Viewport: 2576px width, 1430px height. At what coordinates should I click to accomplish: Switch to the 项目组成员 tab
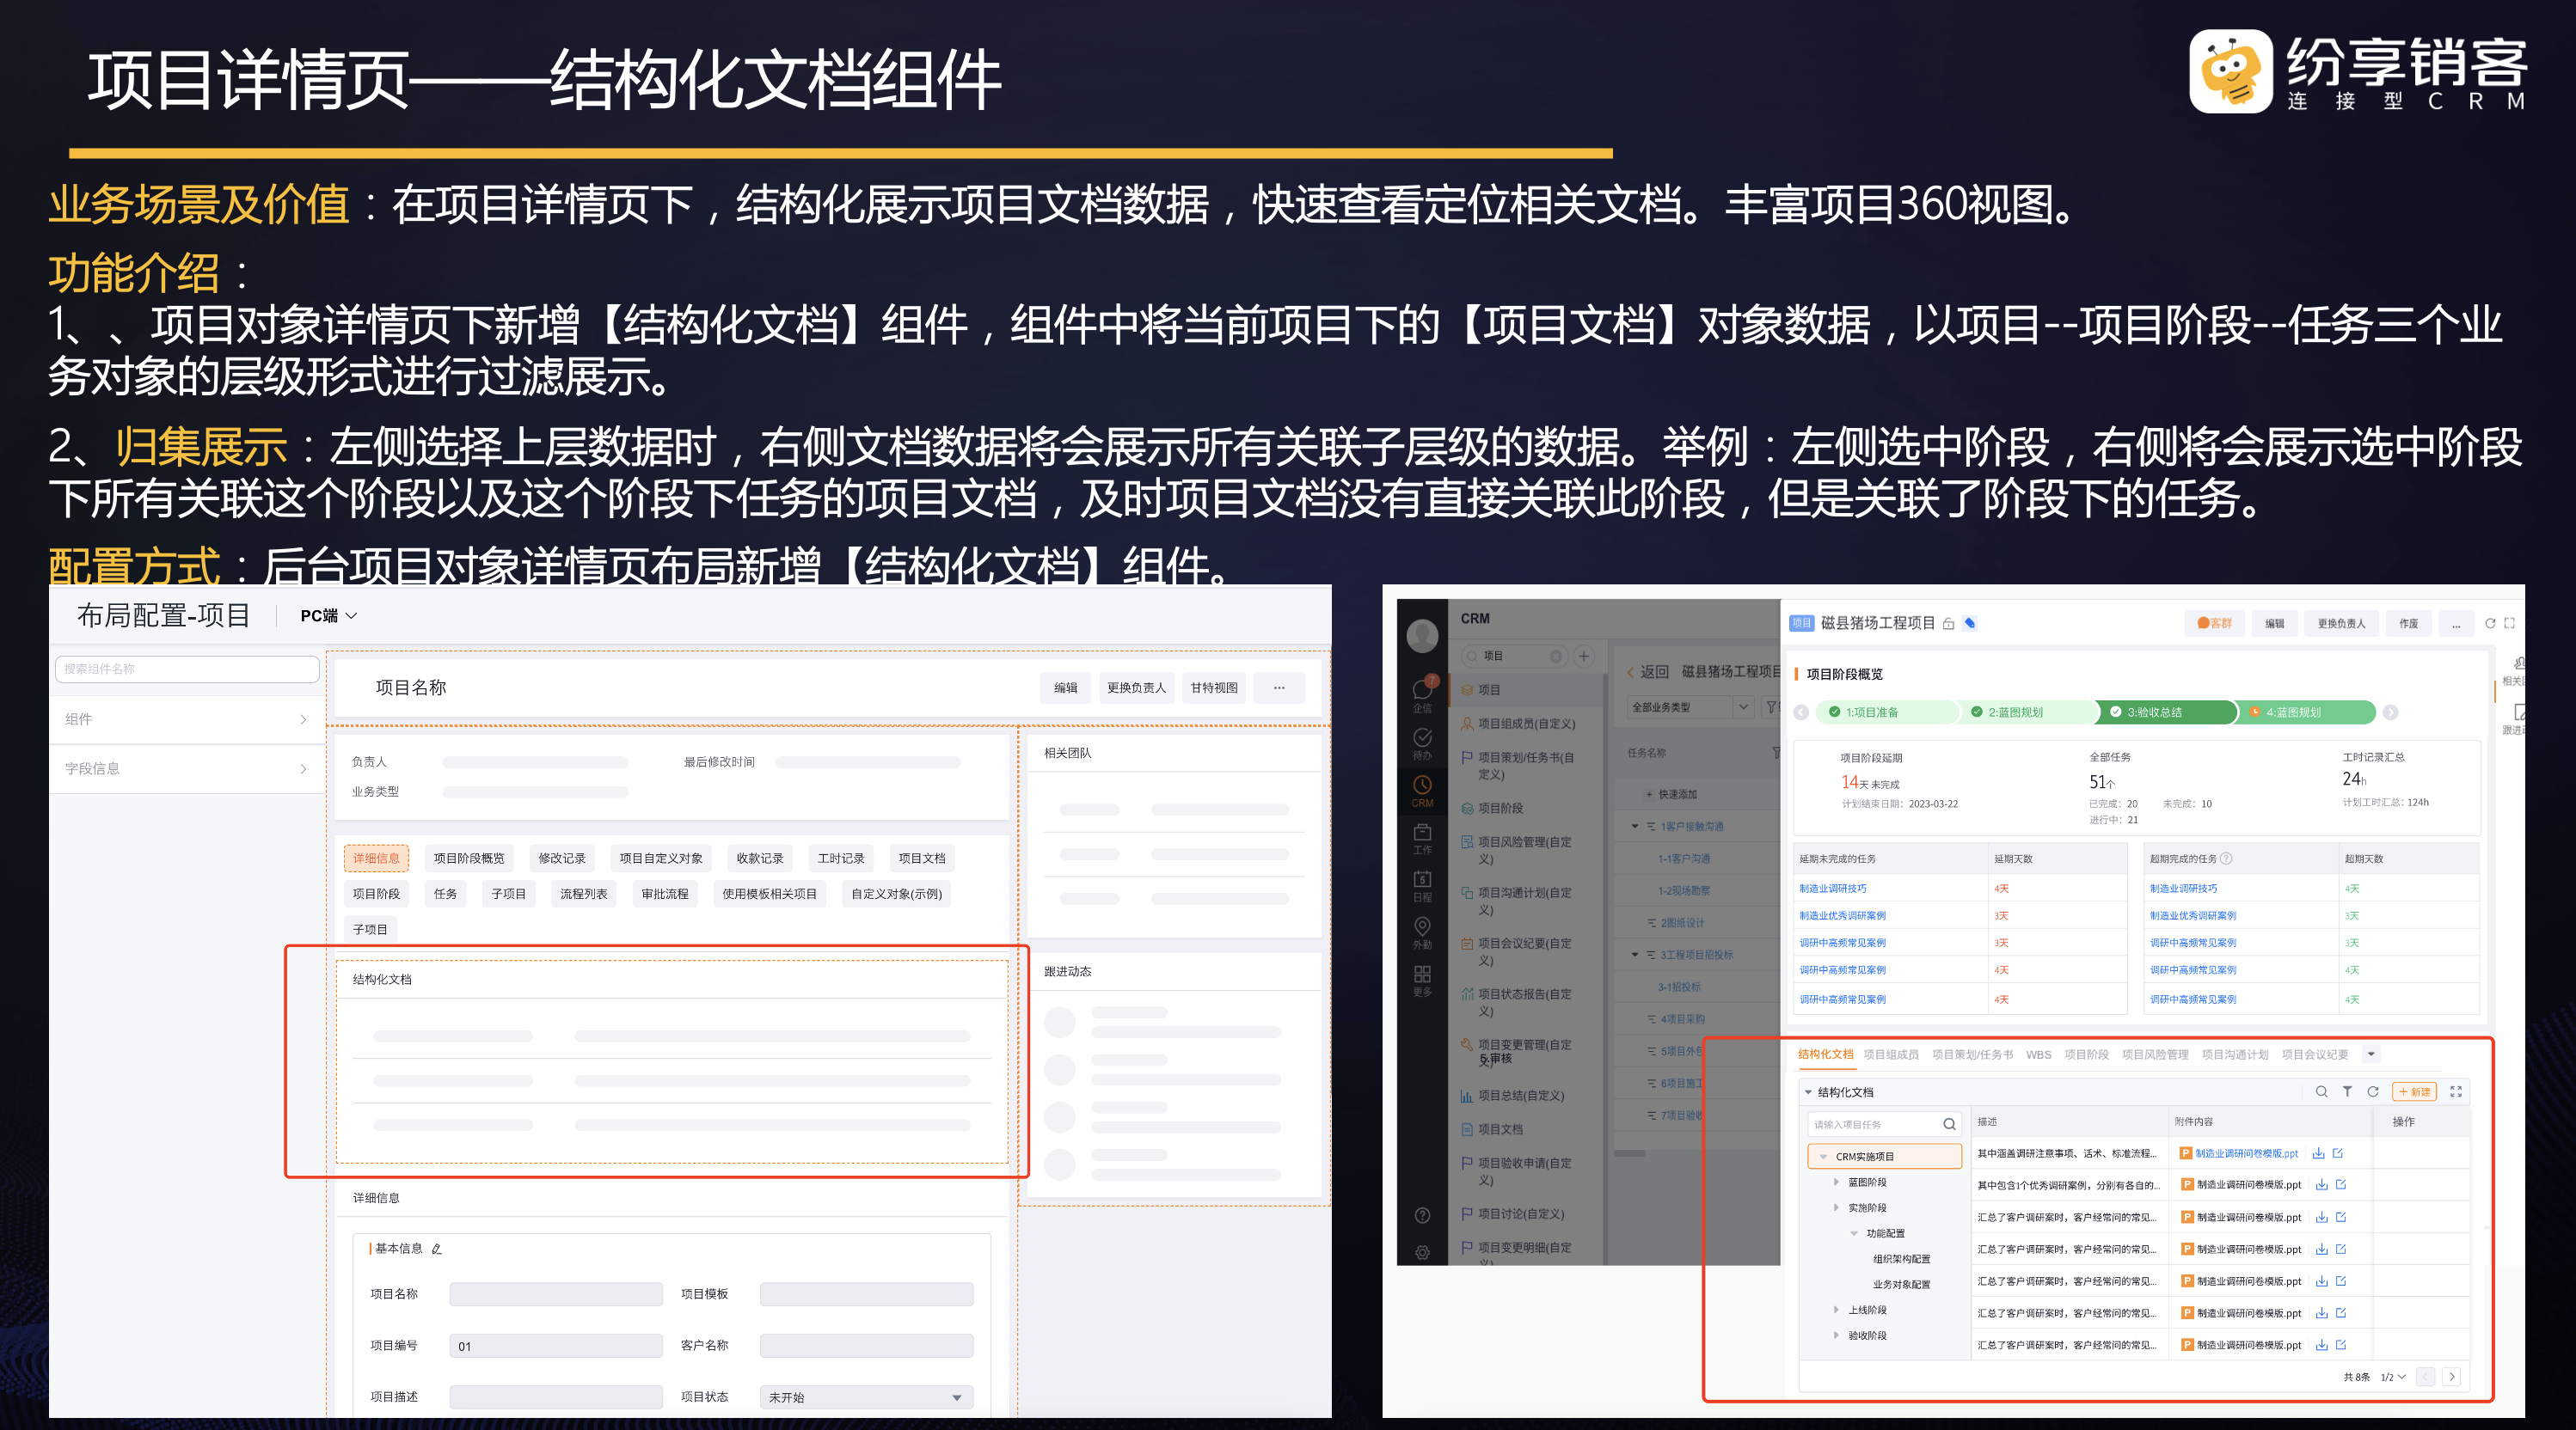click(1890, 1054)
